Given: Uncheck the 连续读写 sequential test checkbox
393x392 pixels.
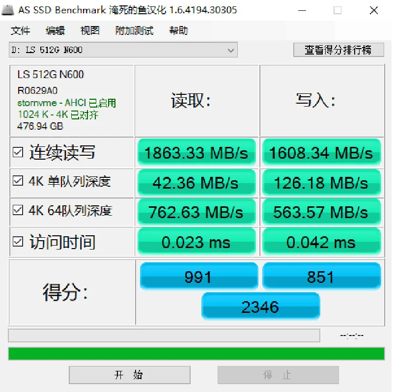Looking at the screenshot, I should 18,152.
